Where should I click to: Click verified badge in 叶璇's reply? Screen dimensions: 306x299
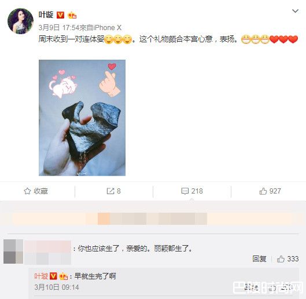(53, 276)
